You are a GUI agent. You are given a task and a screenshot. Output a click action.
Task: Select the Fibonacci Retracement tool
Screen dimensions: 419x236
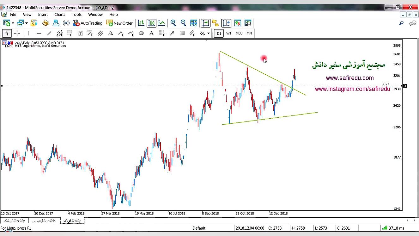[70, 33]
